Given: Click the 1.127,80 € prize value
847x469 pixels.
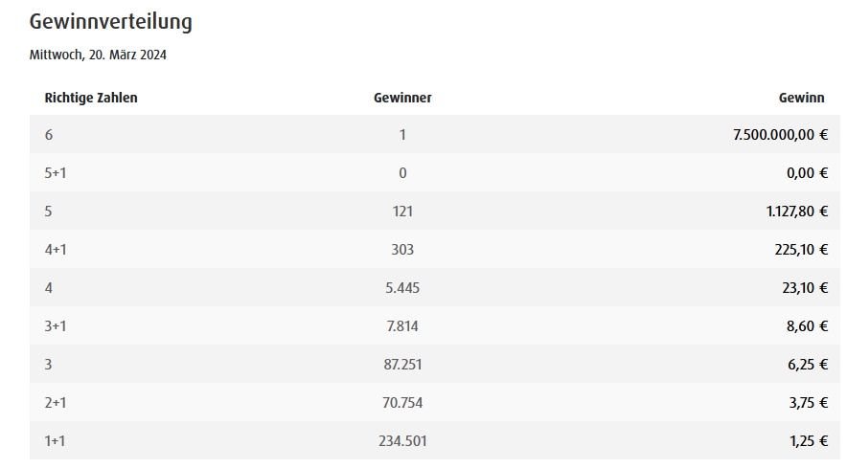Looking at the screenshot, I should 797,212.
